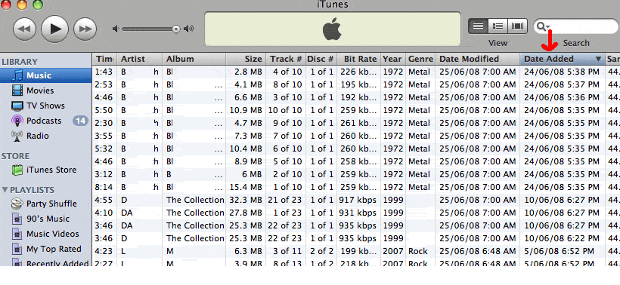The height and width of the screenshot is (285, 620).
Task: Sort by Size column header
Action: click(246, 59)
